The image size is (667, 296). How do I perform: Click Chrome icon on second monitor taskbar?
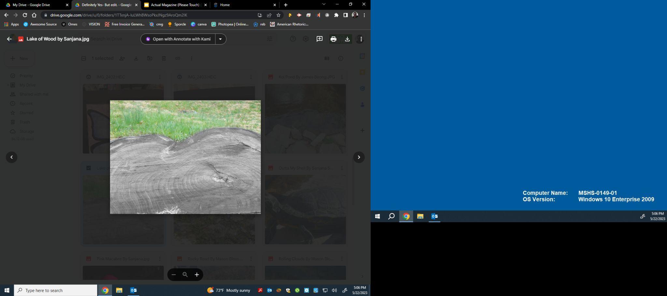406,216
